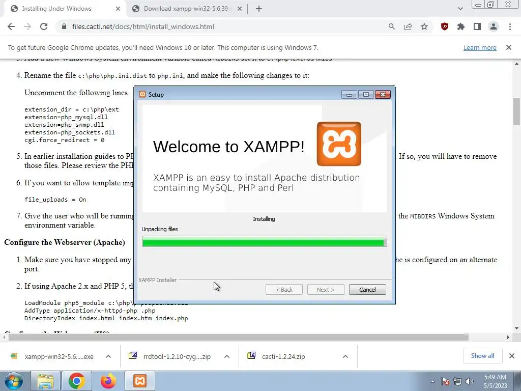Dismiss the Chrome update notification bar

click(x=509, y=47)
